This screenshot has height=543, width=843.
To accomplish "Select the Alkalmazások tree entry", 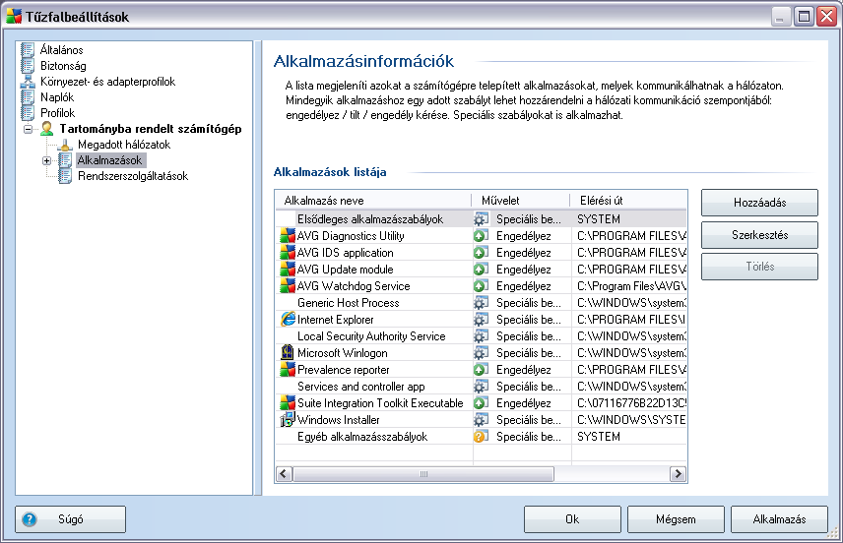I will pyautogui.click(x=109, y=160).
